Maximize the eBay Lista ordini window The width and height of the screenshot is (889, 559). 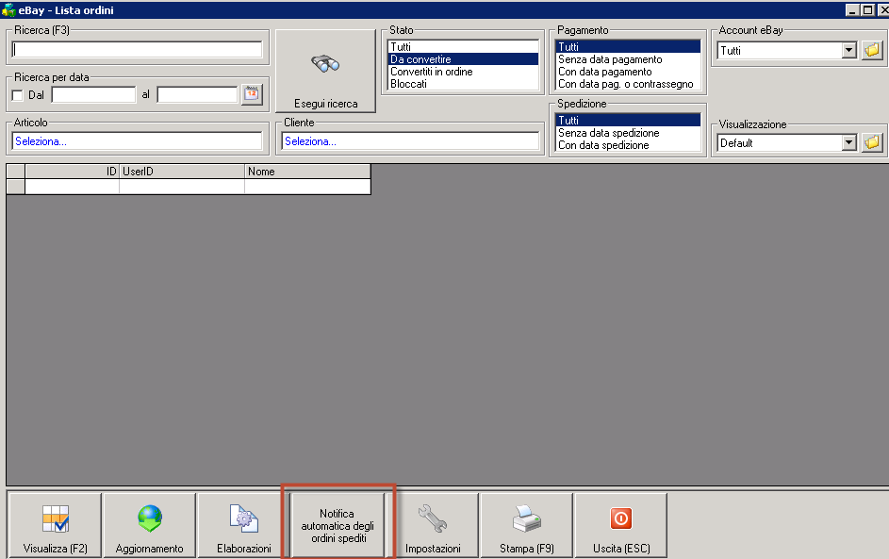click(x=868, y=10)
